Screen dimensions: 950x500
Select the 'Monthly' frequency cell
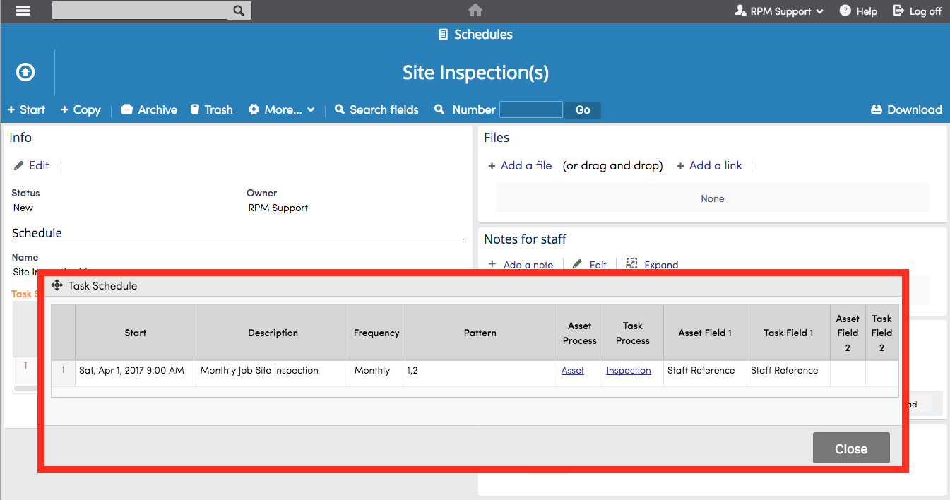[x=376, y=374]
